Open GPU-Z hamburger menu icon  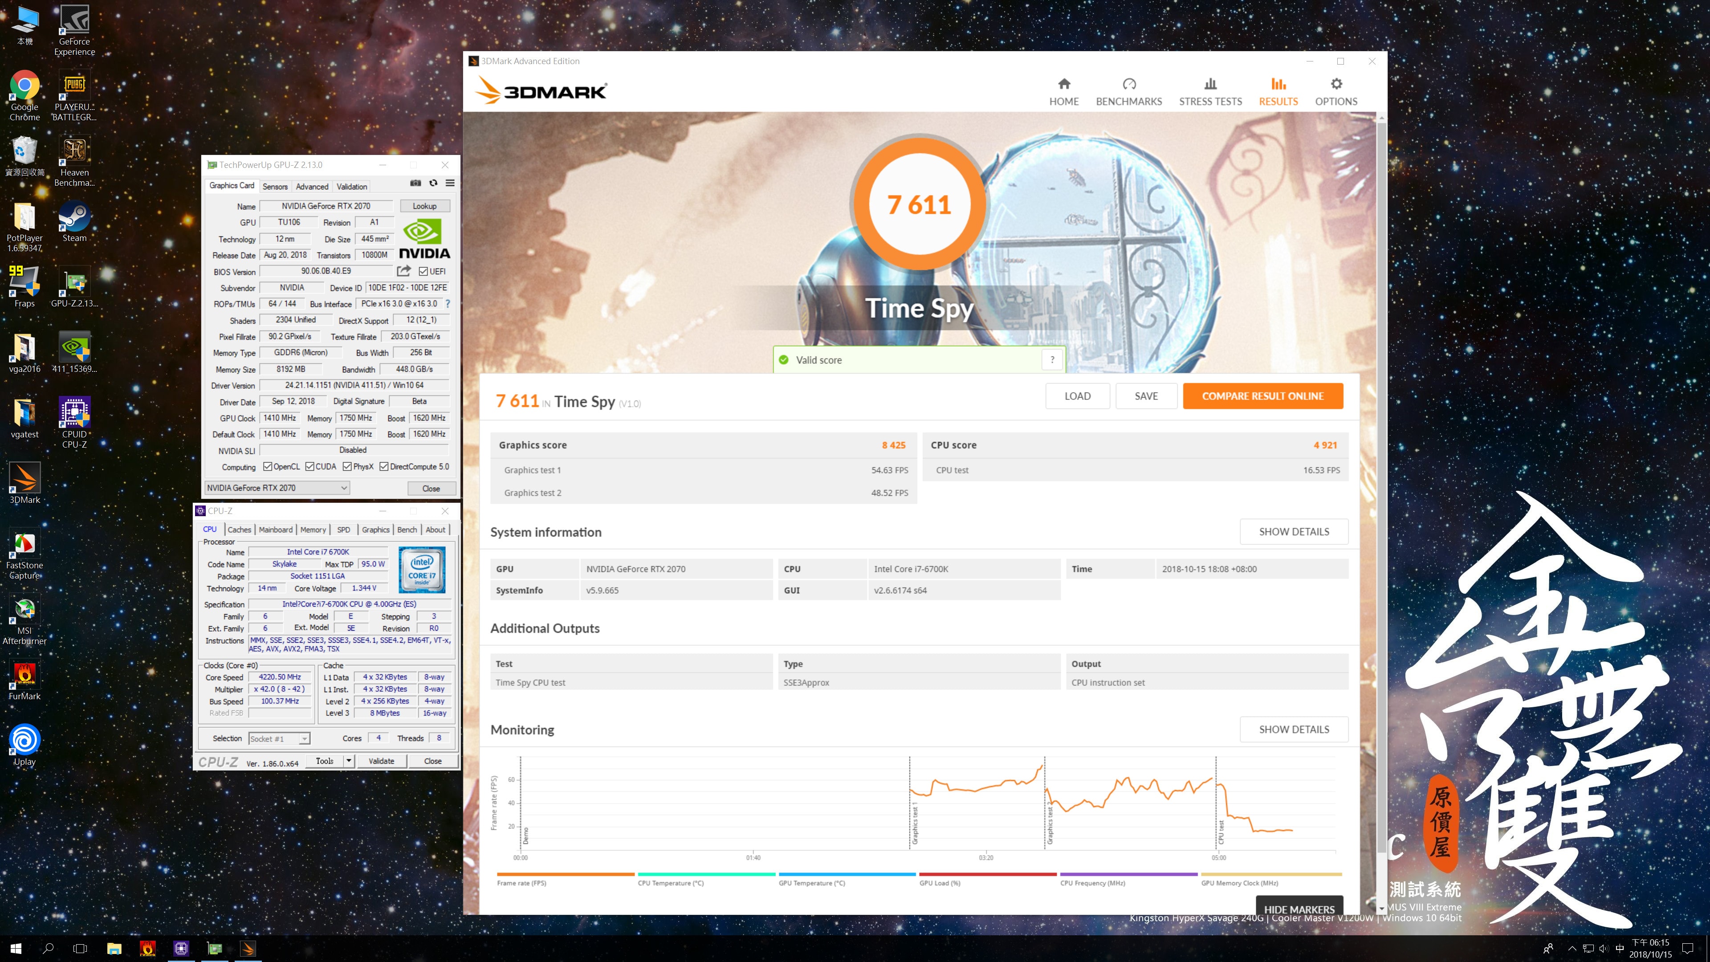(x=450, y=183)
